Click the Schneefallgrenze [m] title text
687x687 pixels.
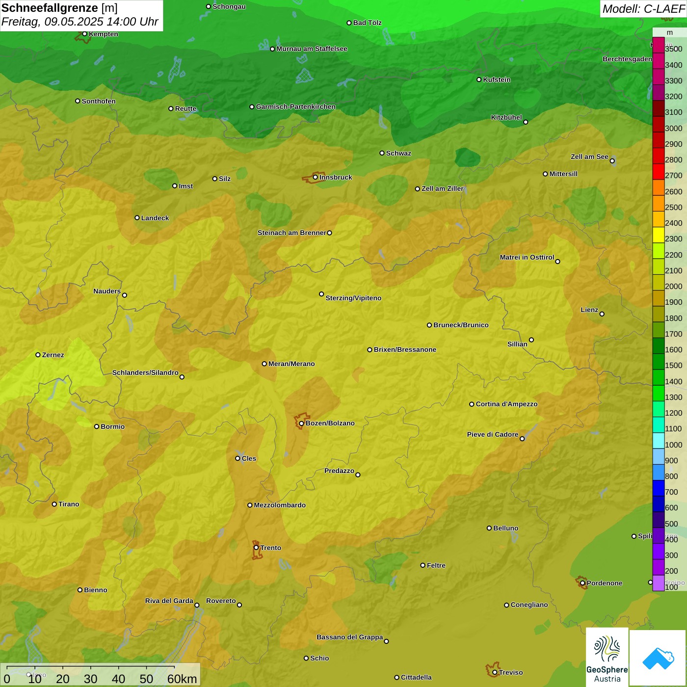click(59, 8)
